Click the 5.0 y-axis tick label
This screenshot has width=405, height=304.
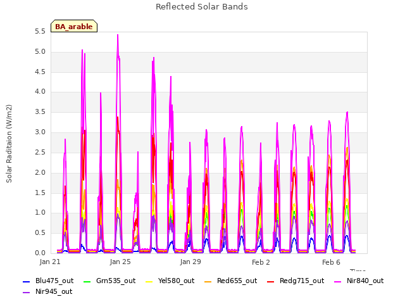tap(40, 52)
